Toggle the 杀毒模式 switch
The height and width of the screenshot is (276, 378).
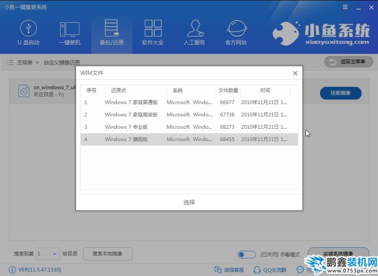[x=246, y=254]
